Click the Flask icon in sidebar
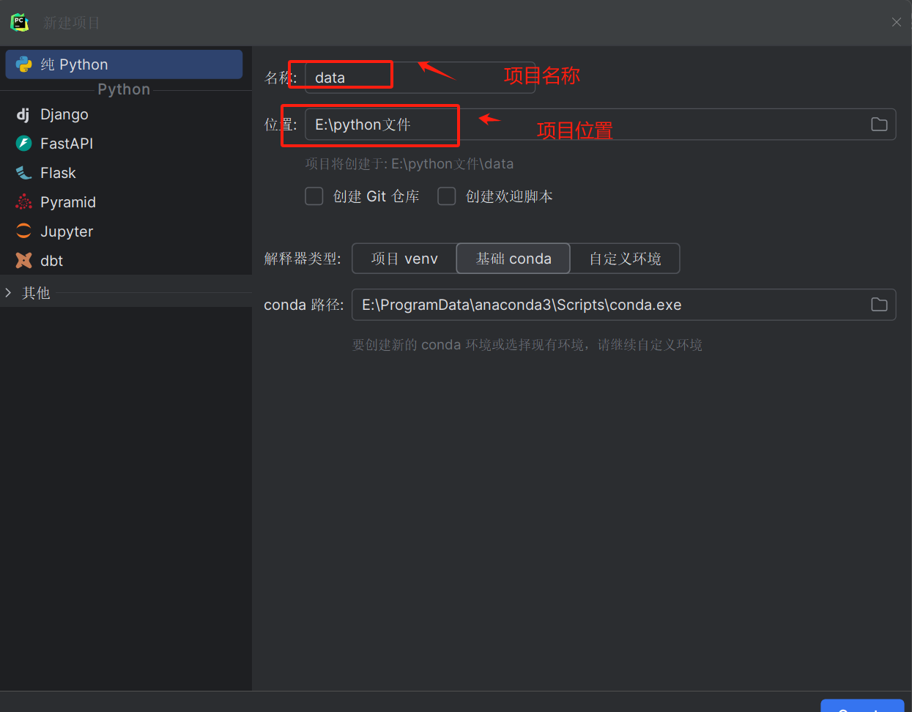 tap(23, 173)
